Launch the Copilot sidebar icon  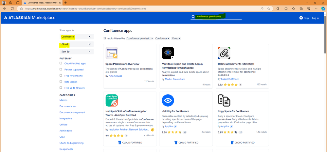323,8
